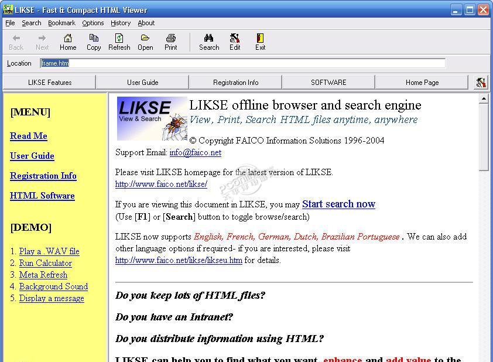Click the [MENU] heading text
The width and height of the screenshot is (493, 362).
30,112
